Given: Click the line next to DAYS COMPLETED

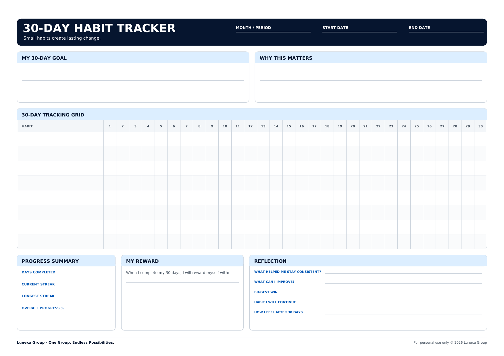Looking at the screenshot, I should (x=90, y=274).
